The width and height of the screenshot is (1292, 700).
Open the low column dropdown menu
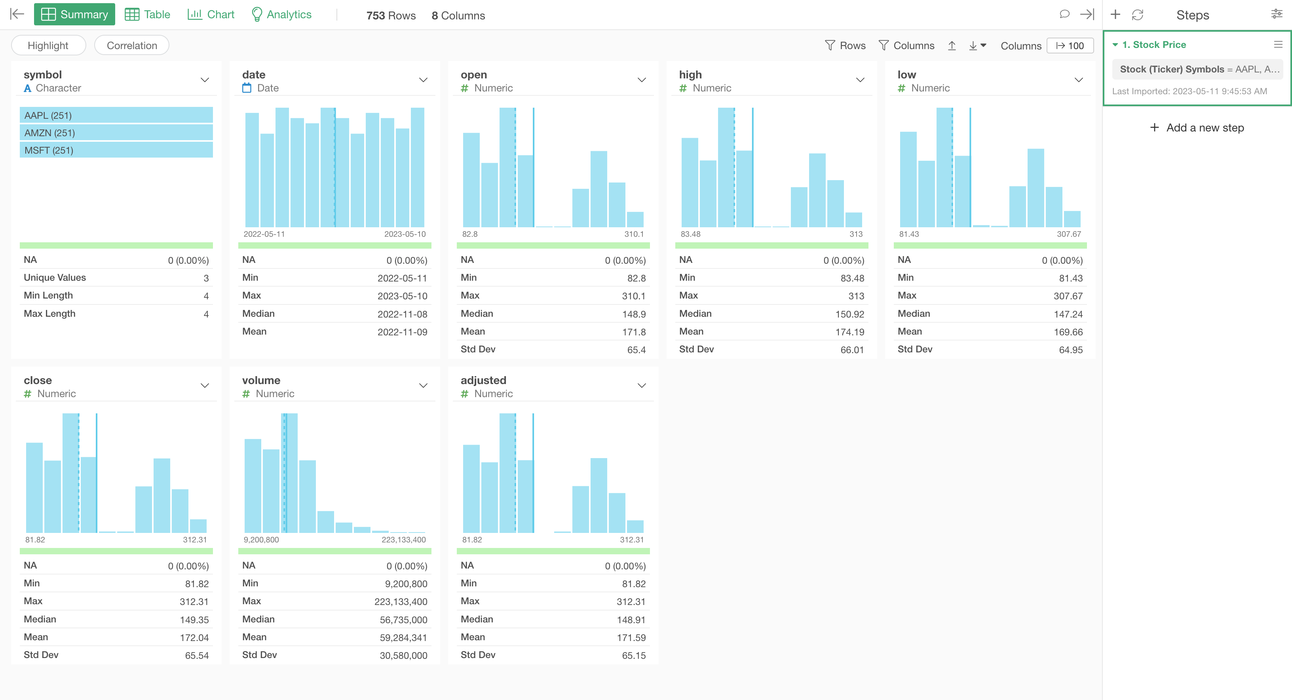[1079, 80]
